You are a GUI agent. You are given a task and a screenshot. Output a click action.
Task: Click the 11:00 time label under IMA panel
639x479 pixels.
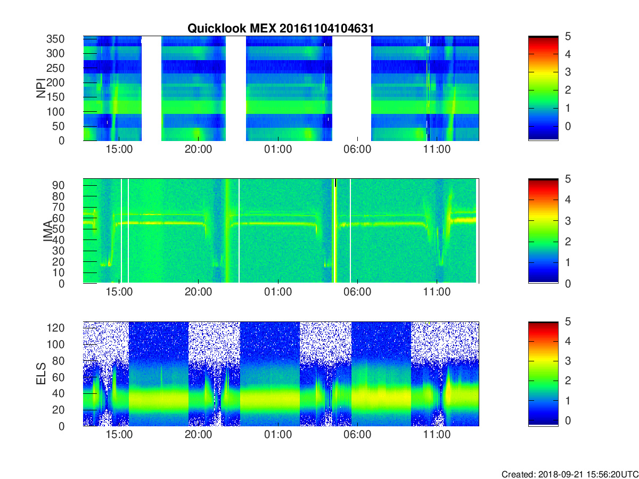point(437,293)
